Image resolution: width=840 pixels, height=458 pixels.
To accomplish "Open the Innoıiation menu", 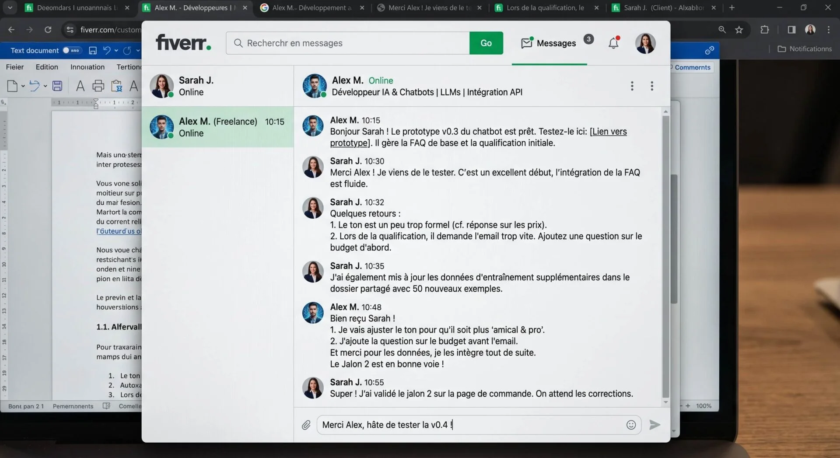I will coord(87,67).
